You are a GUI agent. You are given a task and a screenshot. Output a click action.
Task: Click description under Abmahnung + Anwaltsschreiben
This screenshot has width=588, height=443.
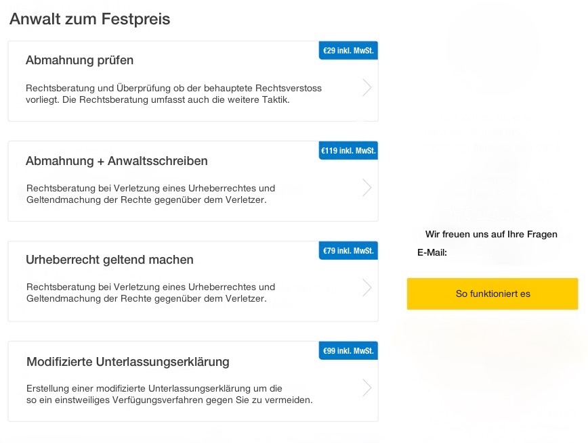click(150, 194)
